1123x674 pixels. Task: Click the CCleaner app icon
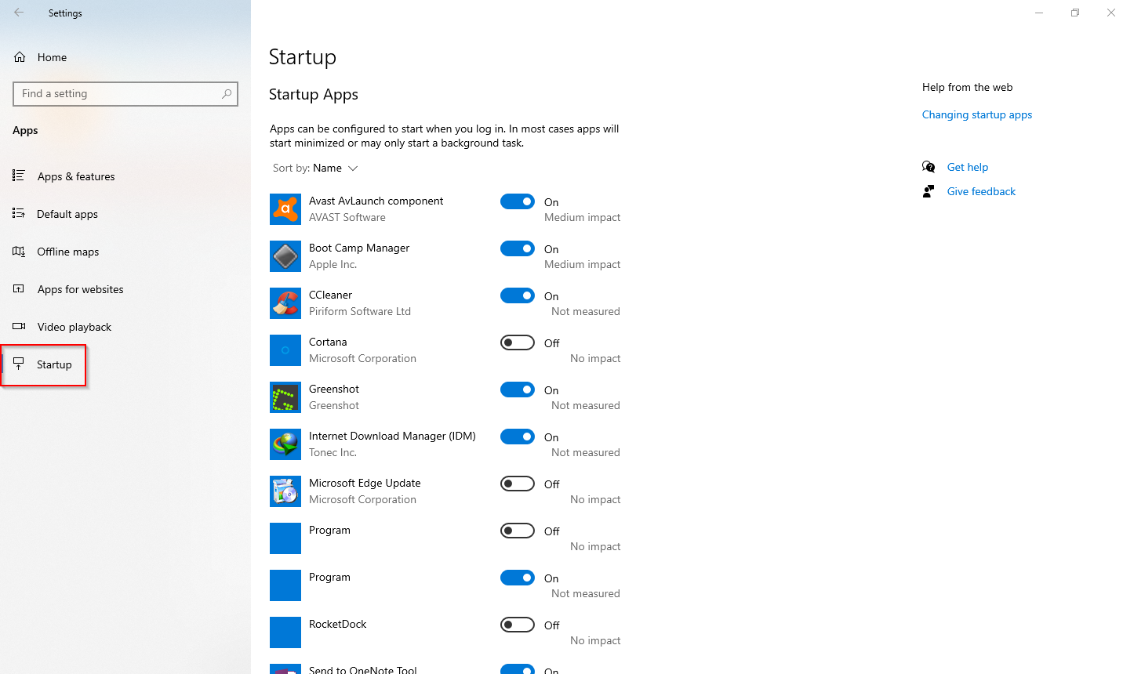285,303
